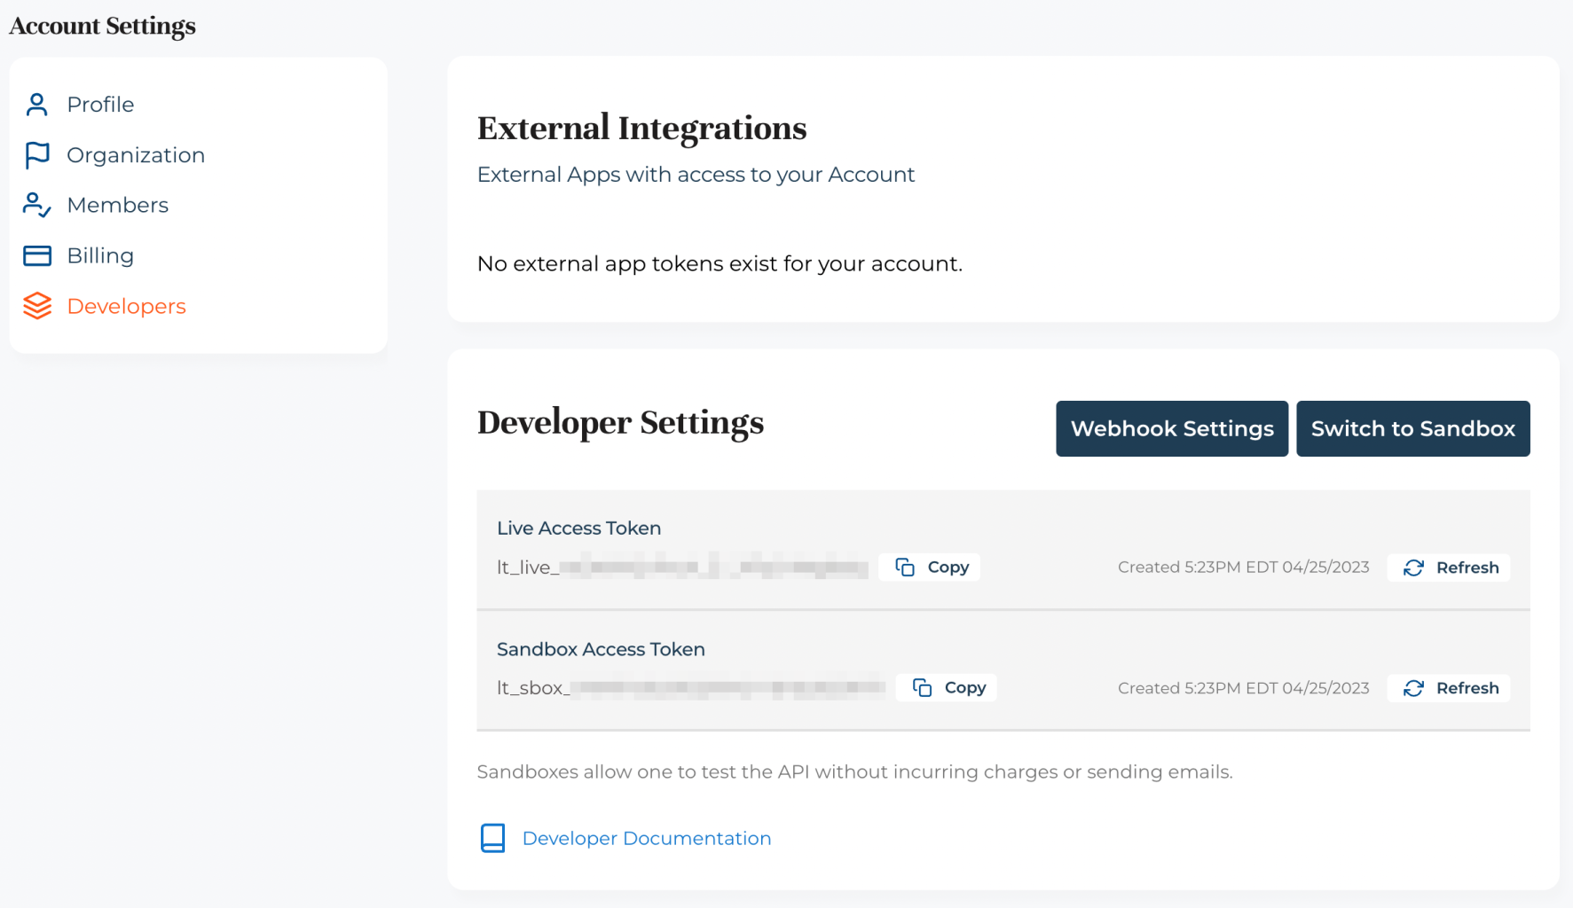Click the refresh arrows icon for Live token

[1413, 567]
